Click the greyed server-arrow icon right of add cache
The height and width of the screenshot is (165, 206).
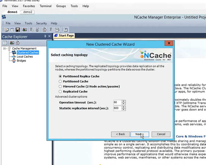tap(32, 30)
